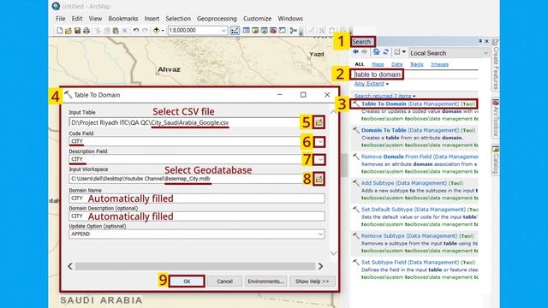Viewport: 548px width, 308px height.
Task: Open the Edit menu
Action: click(77, 19)
